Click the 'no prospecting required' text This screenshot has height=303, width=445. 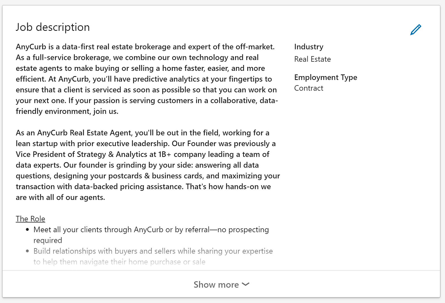(x=151, y=235)
